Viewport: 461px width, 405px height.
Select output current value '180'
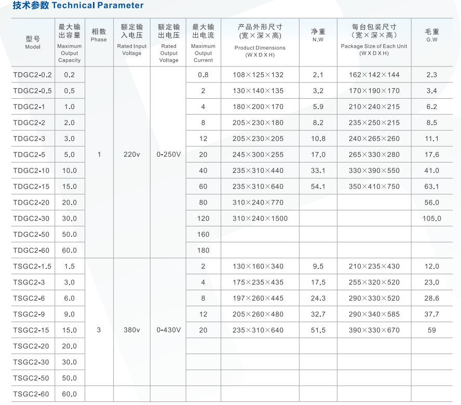click(203, 250)
